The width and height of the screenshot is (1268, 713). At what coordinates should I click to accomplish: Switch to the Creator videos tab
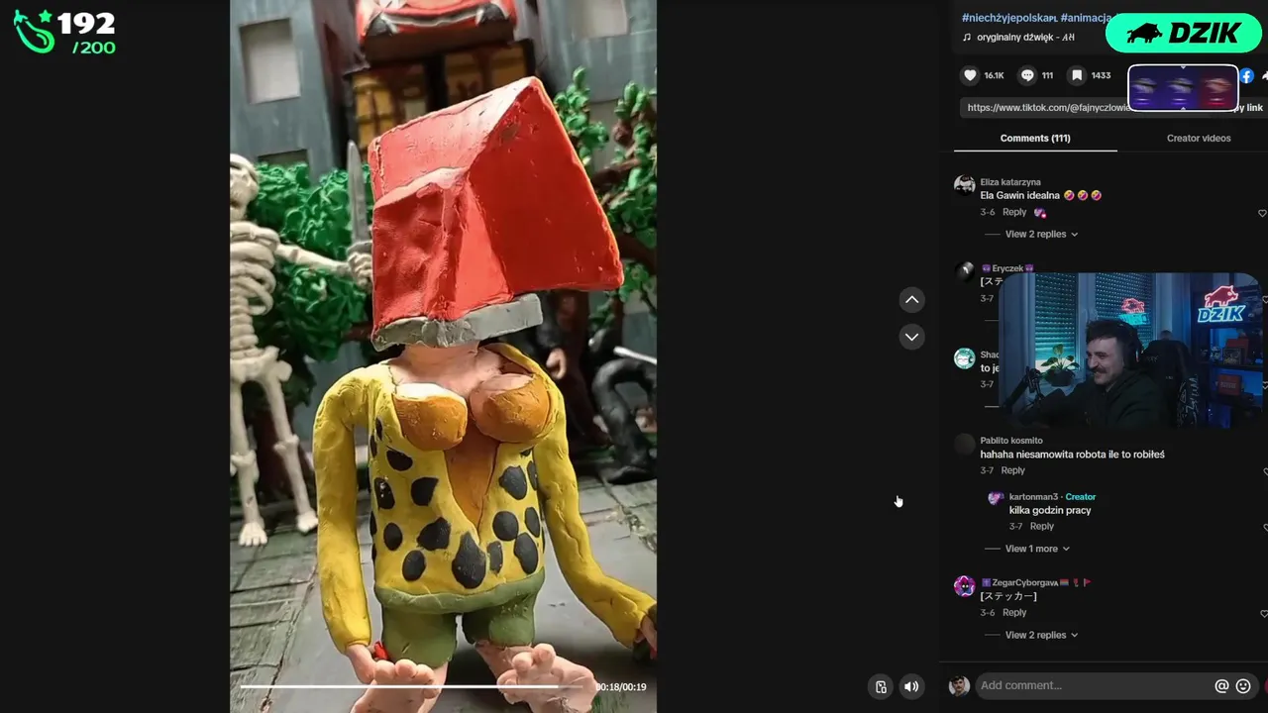[1199, 139]
